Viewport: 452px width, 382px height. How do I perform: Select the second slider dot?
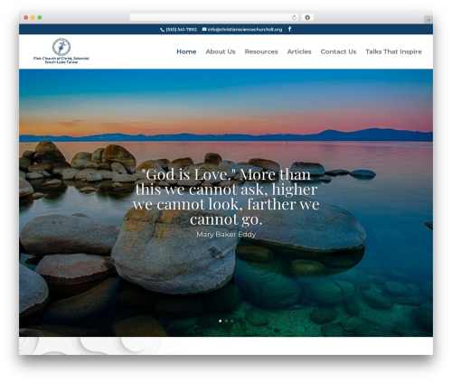point(226,321)
